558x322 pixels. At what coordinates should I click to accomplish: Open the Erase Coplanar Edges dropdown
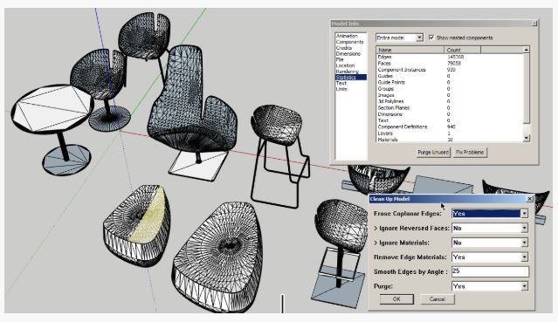click(524, 214)
